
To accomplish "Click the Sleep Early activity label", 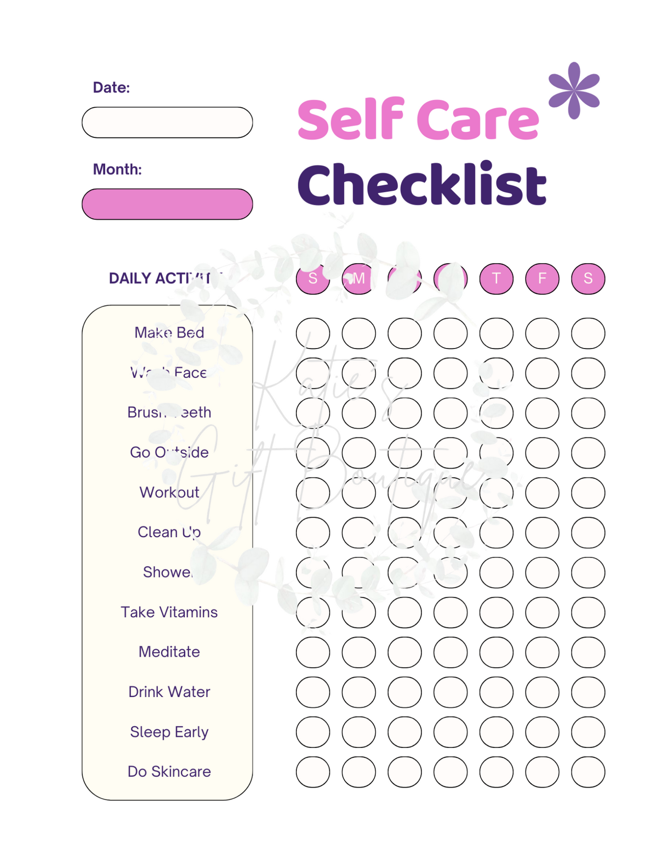I will (169, 732).
